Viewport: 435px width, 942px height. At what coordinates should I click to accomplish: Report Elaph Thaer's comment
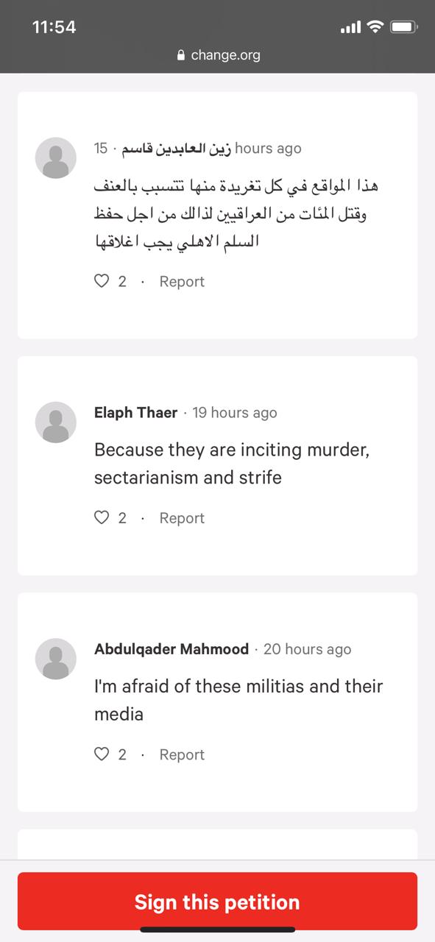(x=182, y=518)
